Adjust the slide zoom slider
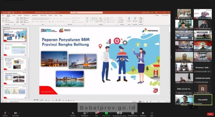Screen dimensions: 215x117 159,102
